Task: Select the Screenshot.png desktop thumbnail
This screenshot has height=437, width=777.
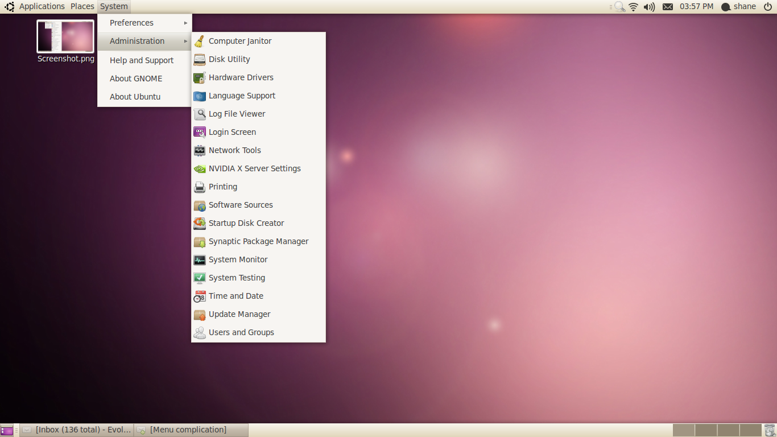Action: 65,36
